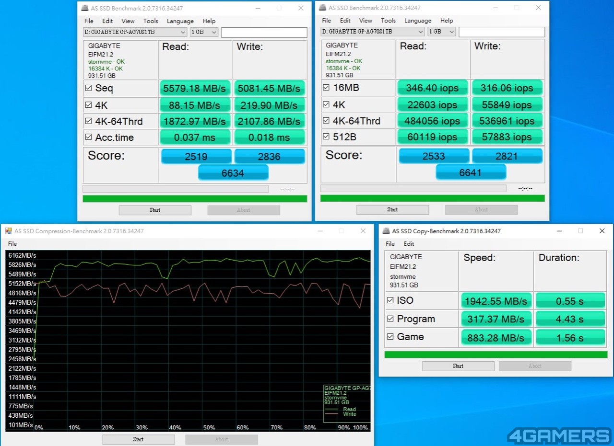
Task: Click the 484056 iops read result
Action: 433,121
